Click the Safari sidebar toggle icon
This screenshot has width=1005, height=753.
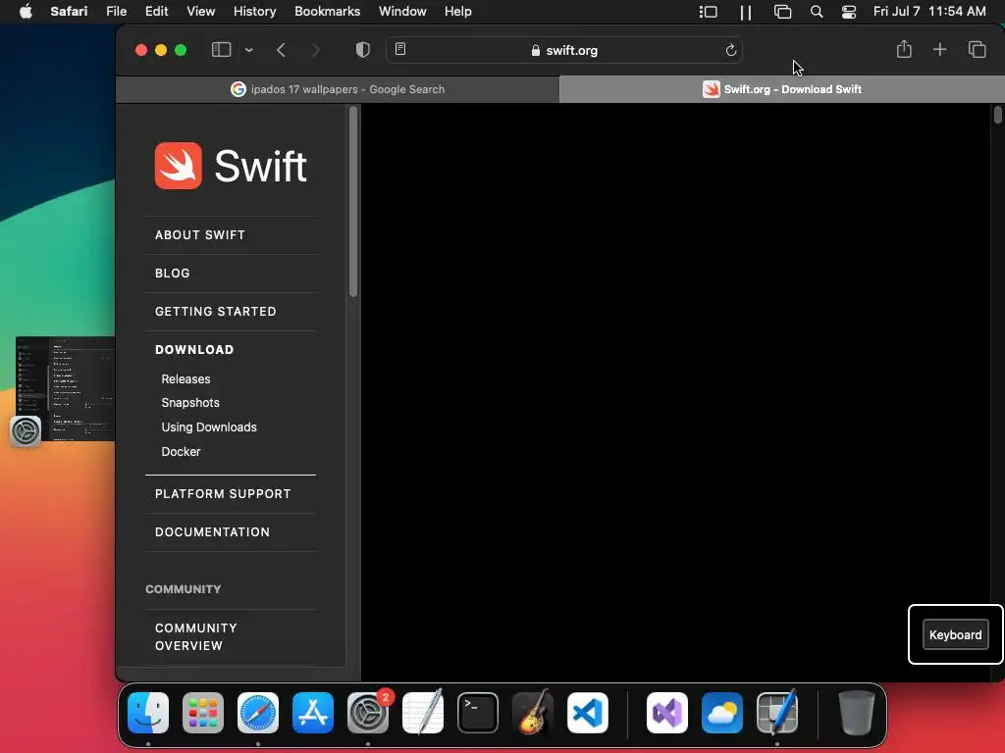tap(221, 50)
